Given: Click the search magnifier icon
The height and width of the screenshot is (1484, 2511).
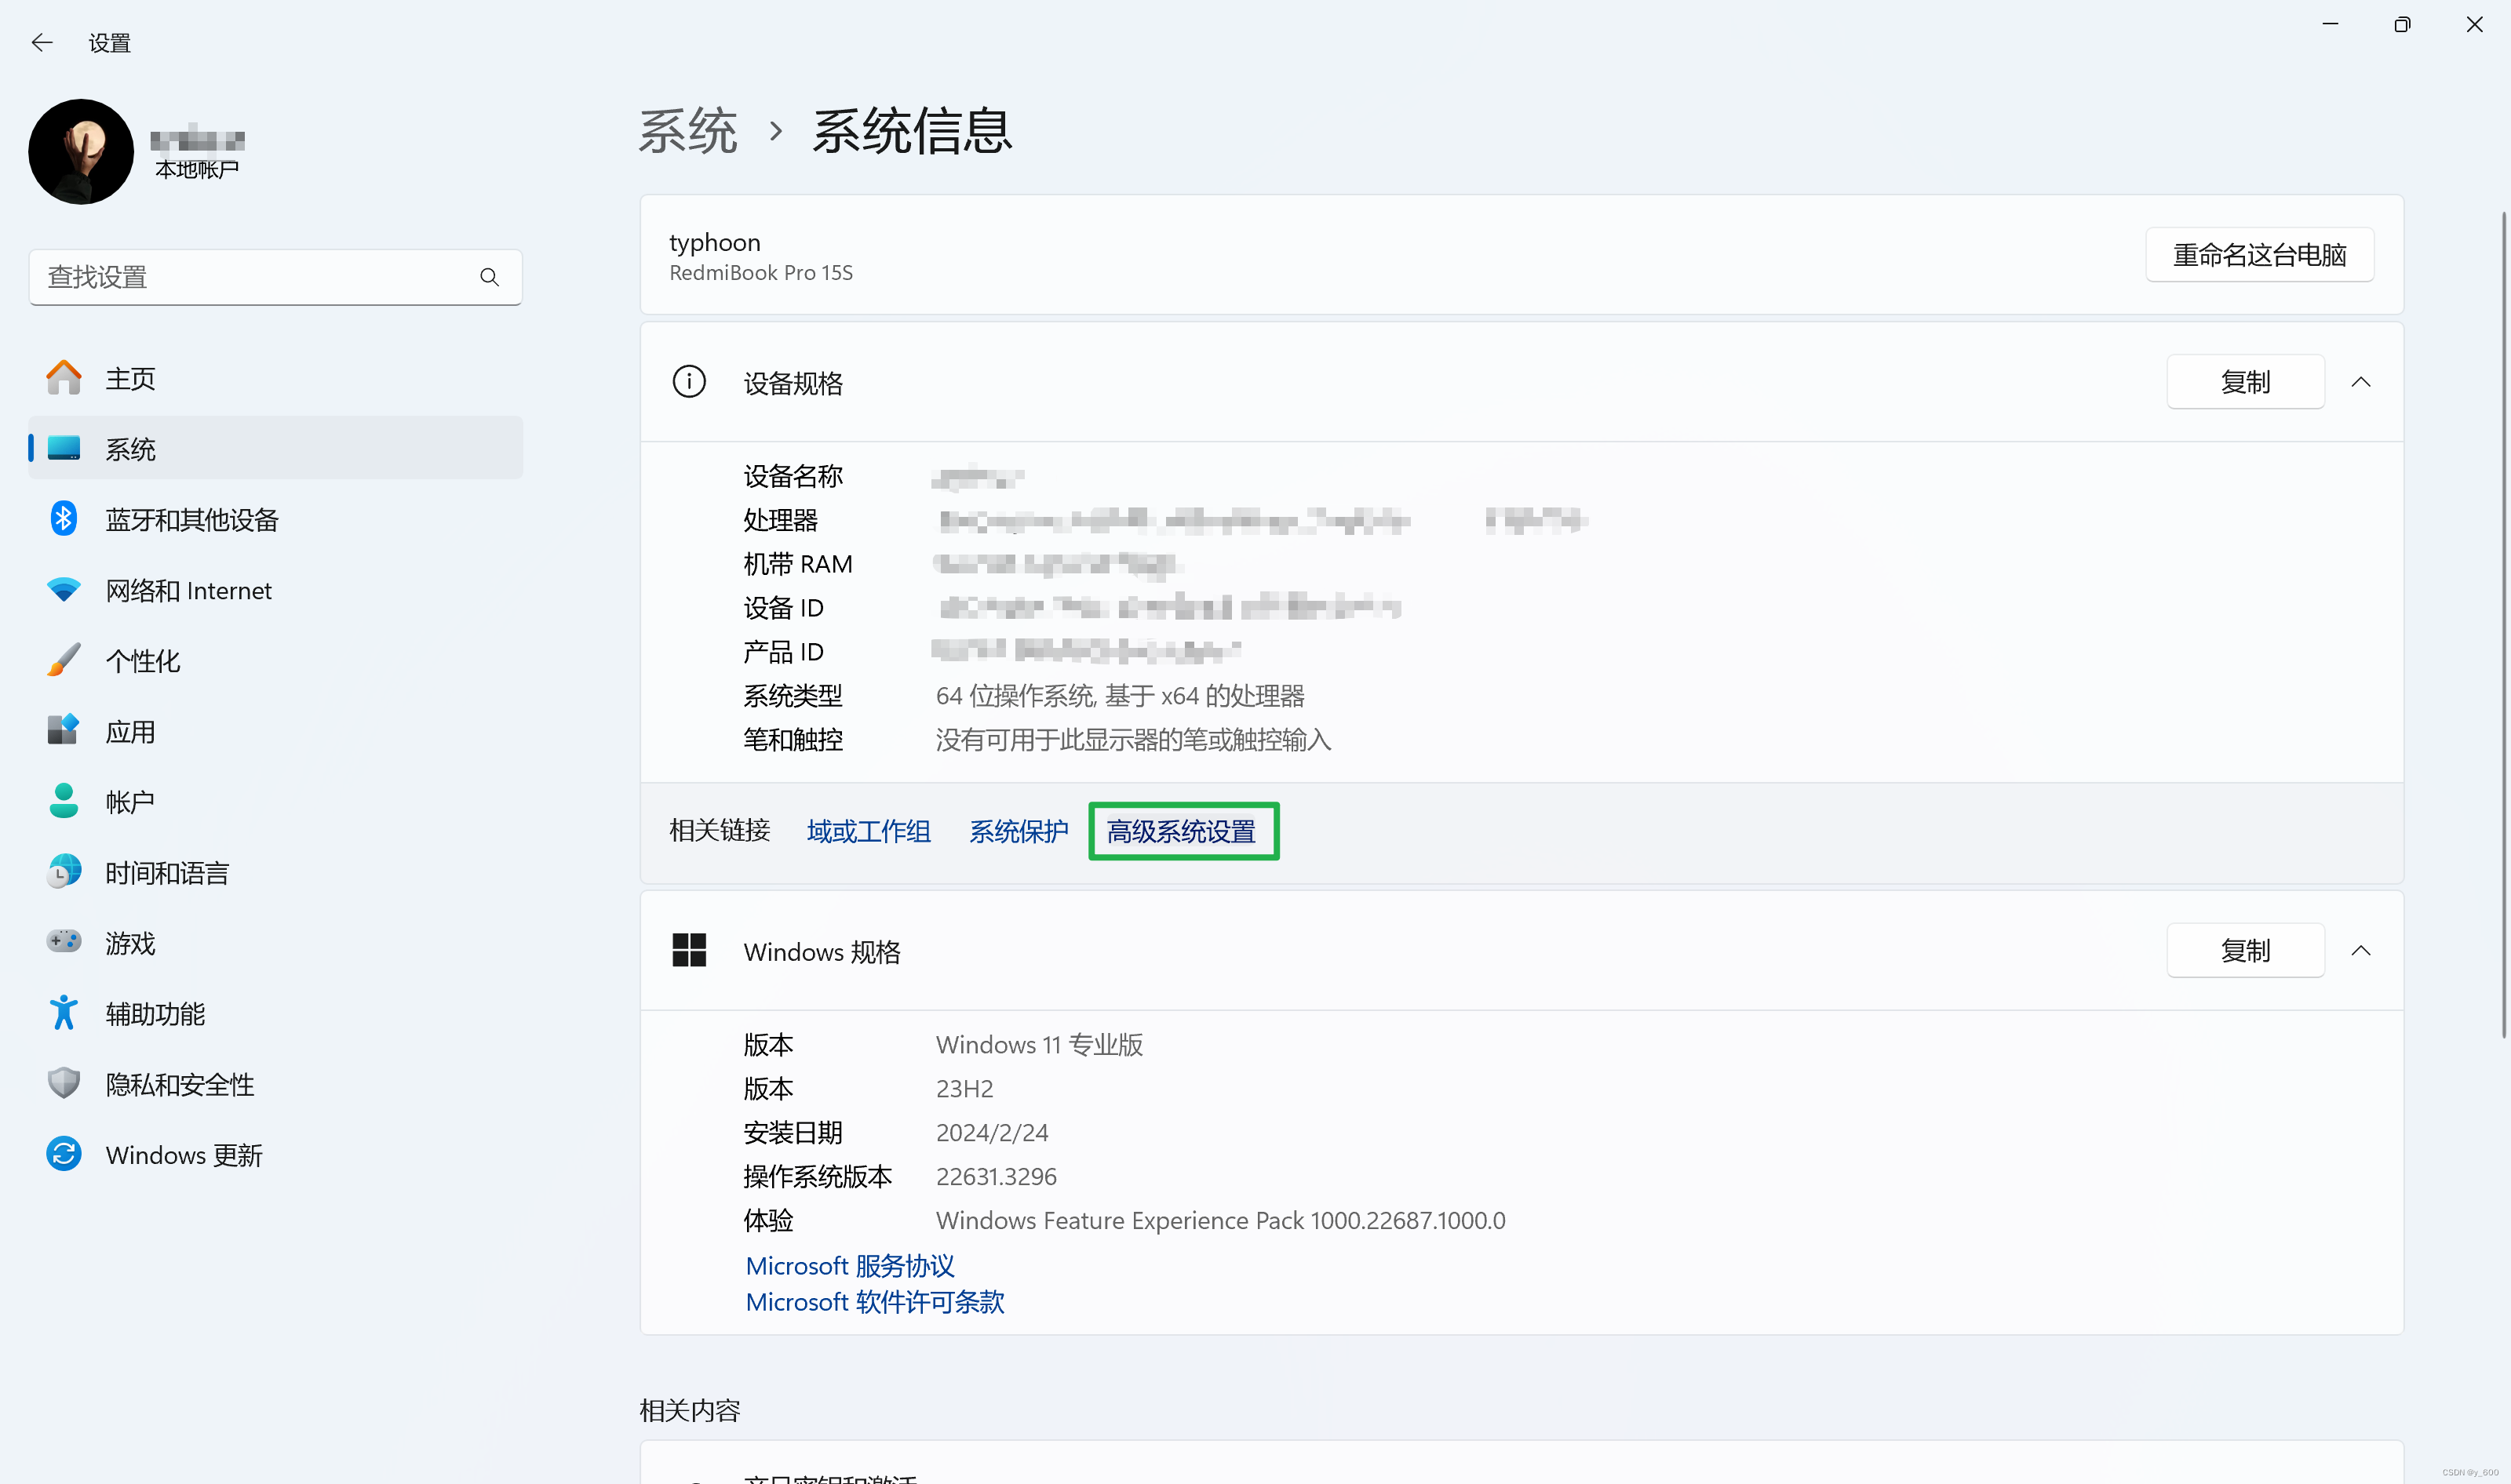Looking at the screenshot, I should tap(489, 277).
